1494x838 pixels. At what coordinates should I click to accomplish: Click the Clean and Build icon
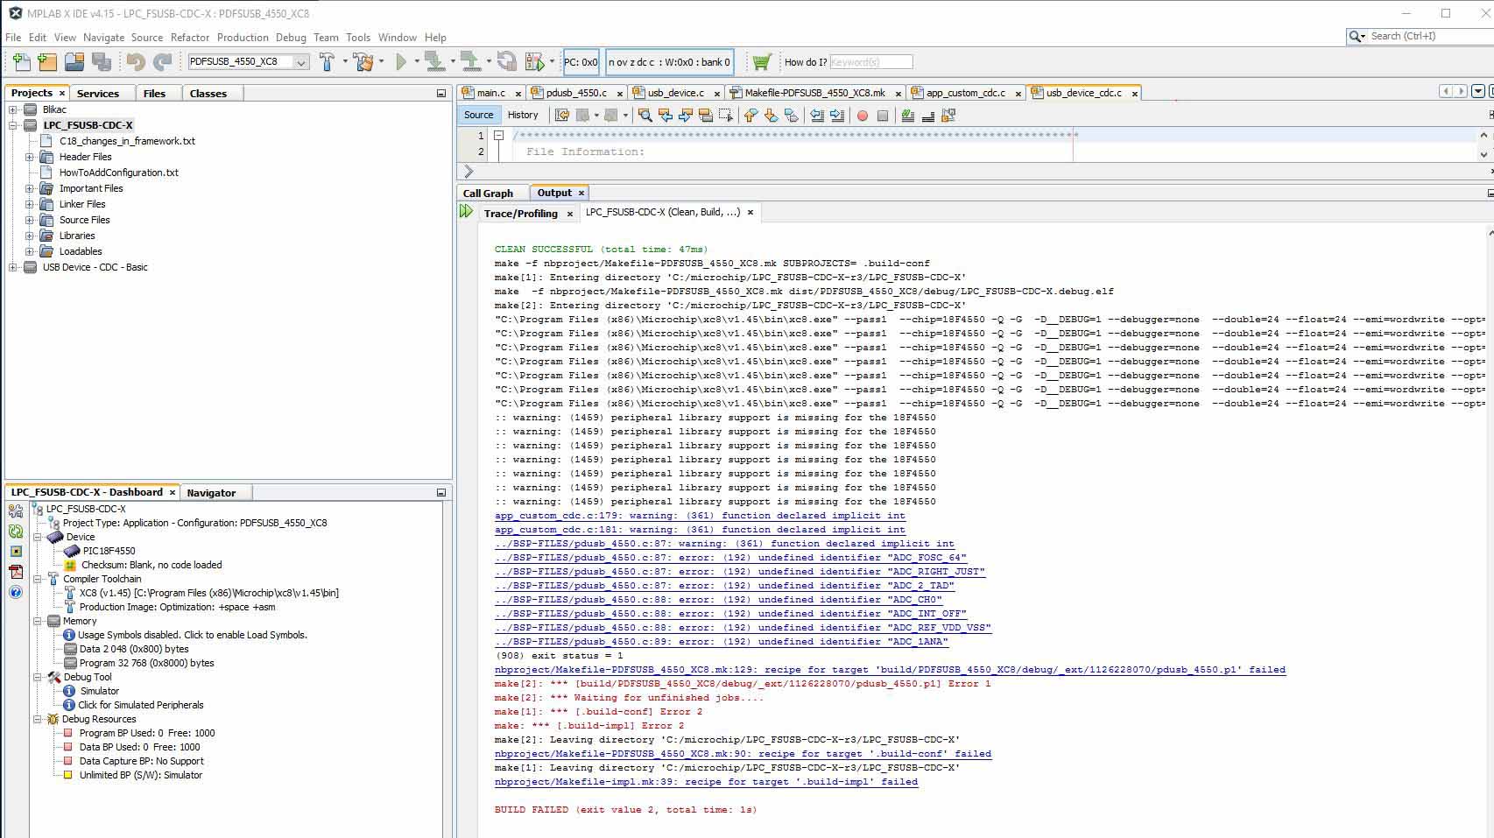(x=363, y=62)
